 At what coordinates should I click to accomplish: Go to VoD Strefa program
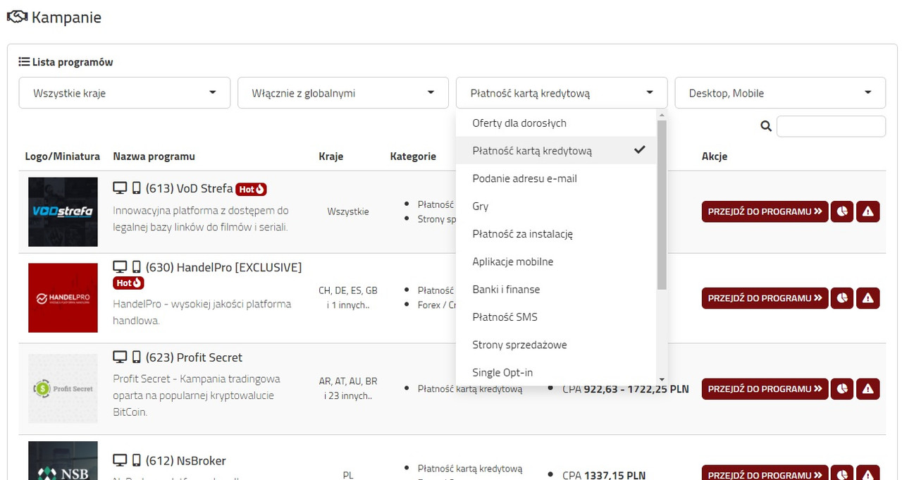point(765,211)
